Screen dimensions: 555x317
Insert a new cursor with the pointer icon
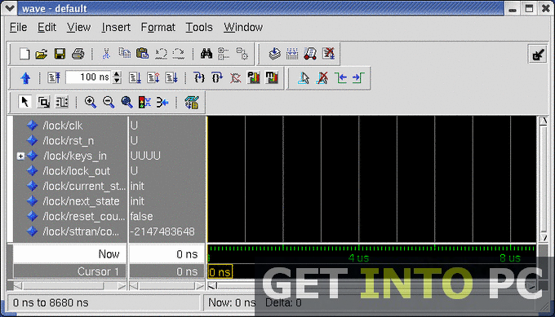pyautogui.click(x=304, y=77)
